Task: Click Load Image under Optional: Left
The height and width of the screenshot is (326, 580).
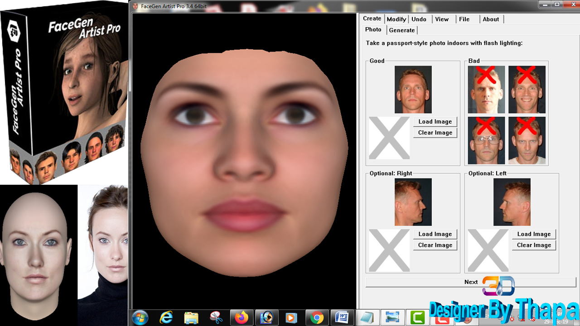Action: pyautogui.click(x=534, y=234)
